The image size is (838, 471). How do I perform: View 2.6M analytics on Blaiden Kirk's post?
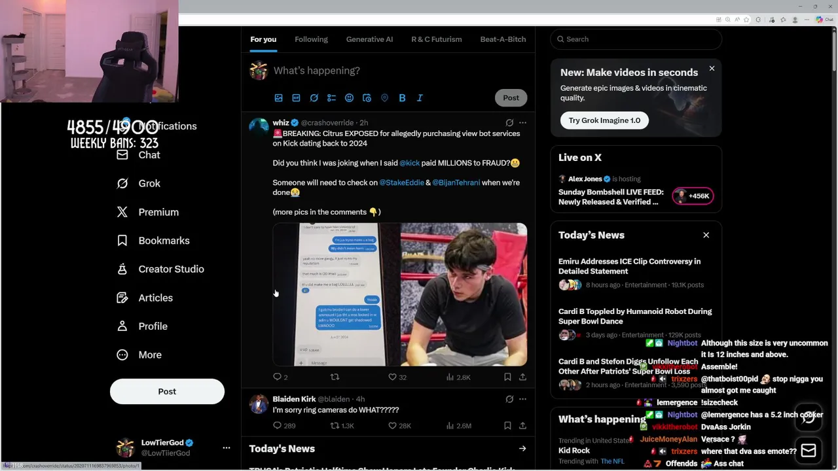click(x=458, y=425)
